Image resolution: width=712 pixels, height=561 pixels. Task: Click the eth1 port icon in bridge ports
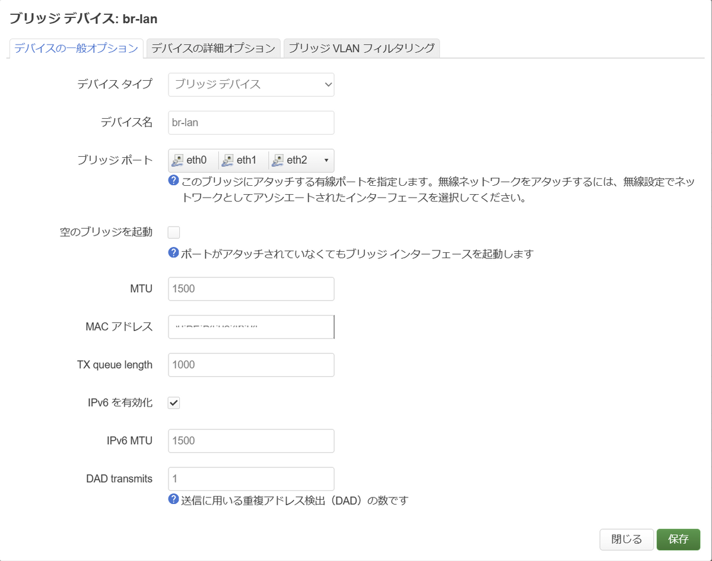pyautogui.click(x=227, y=160)
